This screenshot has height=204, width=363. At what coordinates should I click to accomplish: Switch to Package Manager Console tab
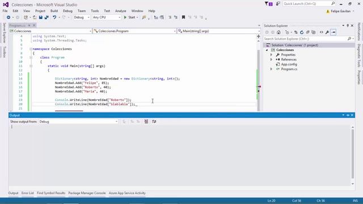(x=87, y=193)
